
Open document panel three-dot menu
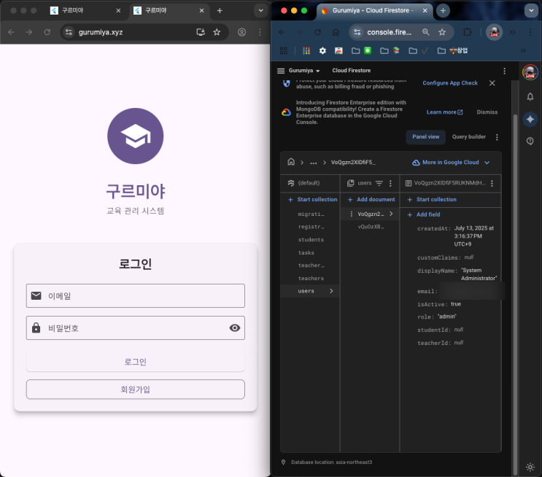pos(492,183)
